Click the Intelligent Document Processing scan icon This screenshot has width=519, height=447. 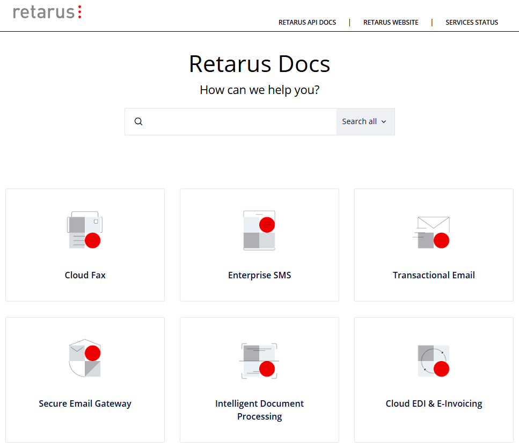click(x=259, y=361)
